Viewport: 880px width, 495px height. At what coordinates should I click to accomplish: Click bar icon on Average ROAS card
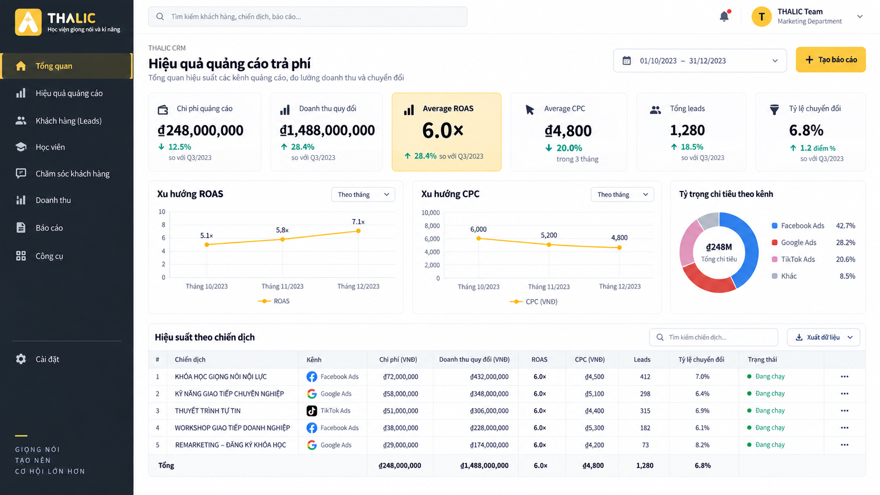tap(408, 110)
